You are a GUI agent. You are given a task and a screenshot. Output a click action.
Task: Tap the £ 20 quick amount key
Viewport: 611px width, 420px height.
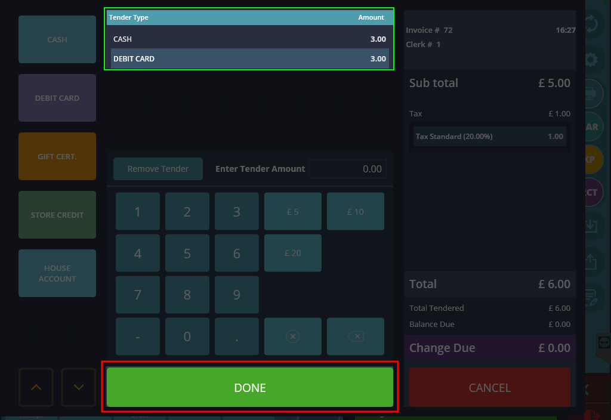292,253
